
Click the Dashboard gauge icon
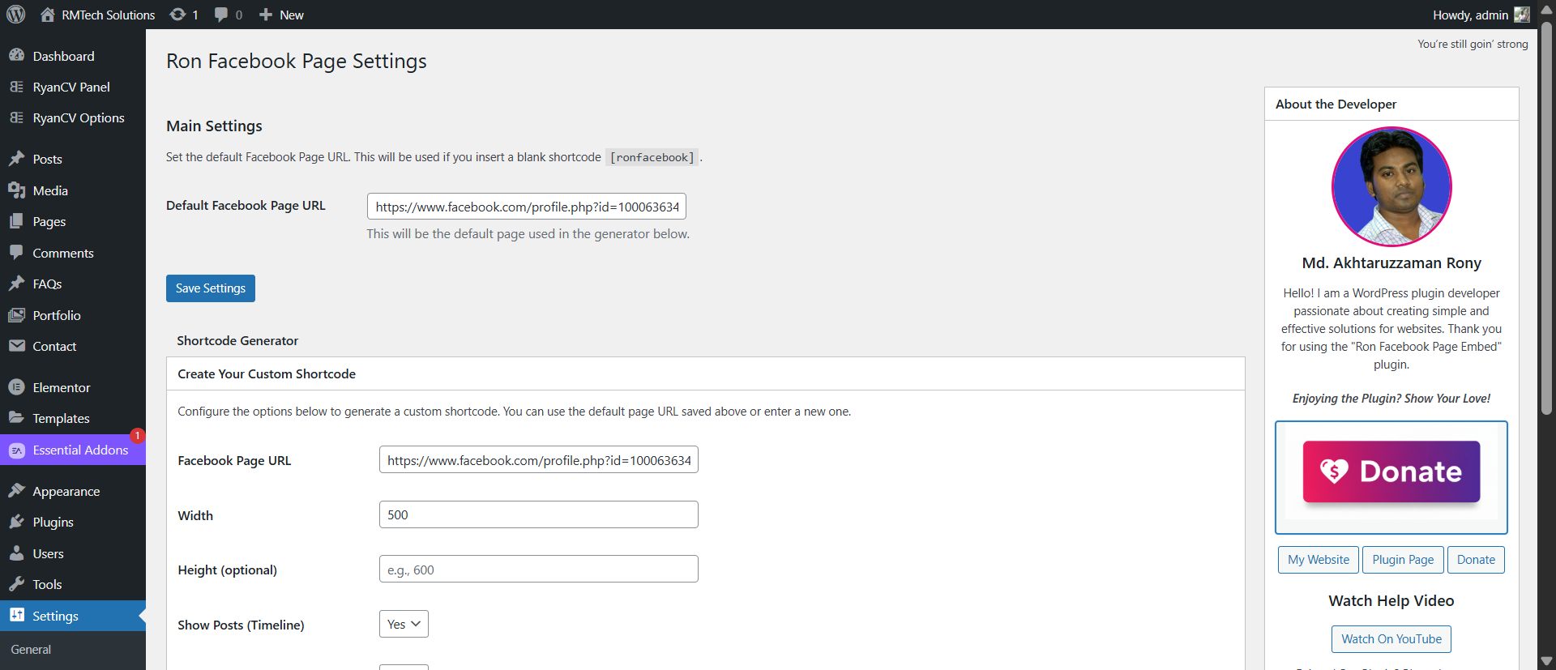[x=16, y=56]
